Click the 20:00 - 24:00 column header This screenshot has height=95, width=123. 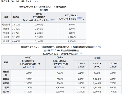(113, 65)
